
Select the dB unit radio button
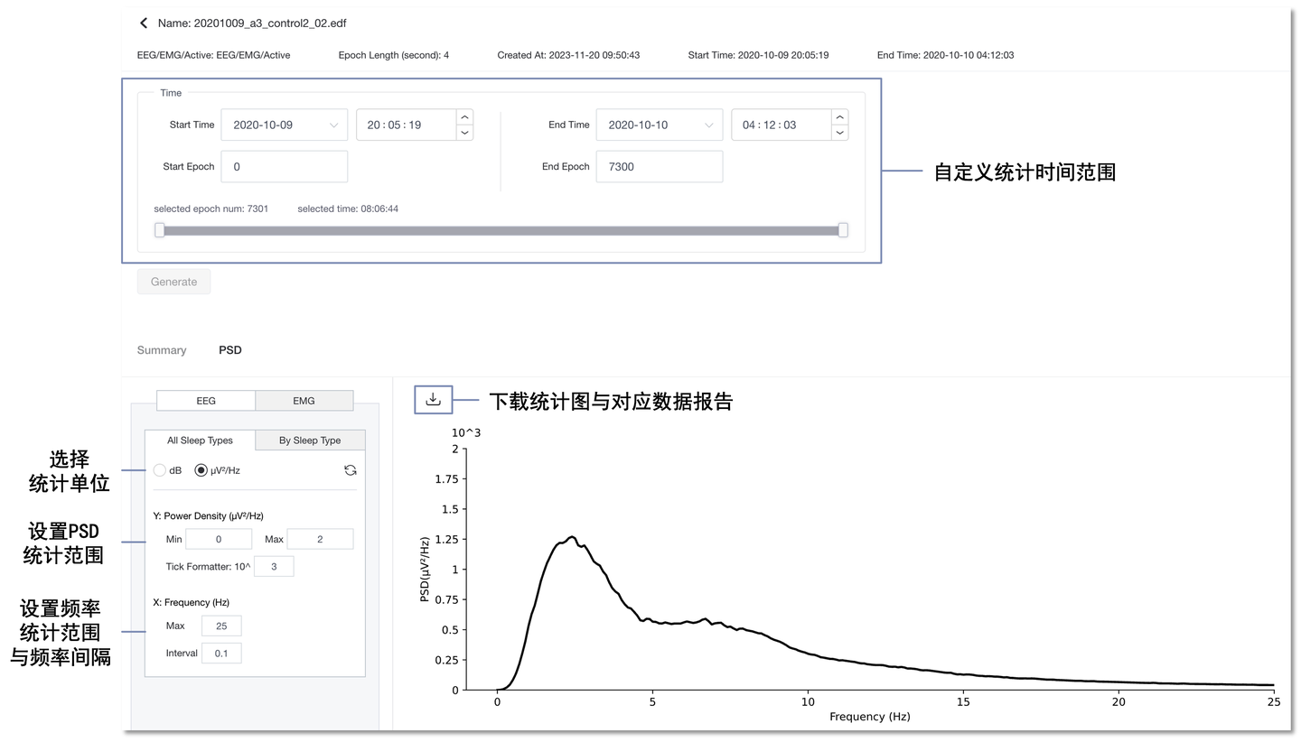pos(160,470)
